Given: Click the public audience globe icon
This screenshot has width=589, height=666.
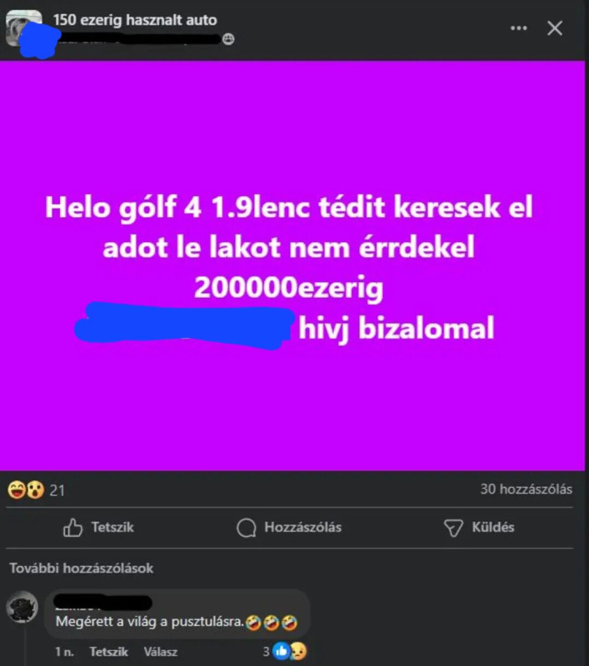Looking at the screenshot, I should (228, 39).
